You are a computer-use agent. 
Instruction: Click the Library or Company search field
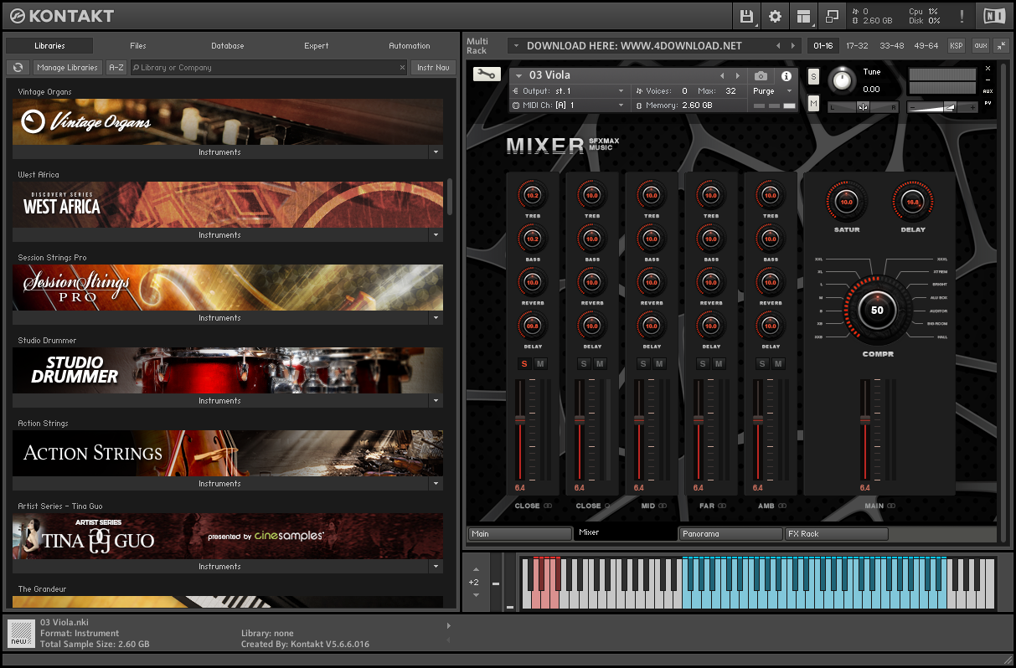point(268,68)
